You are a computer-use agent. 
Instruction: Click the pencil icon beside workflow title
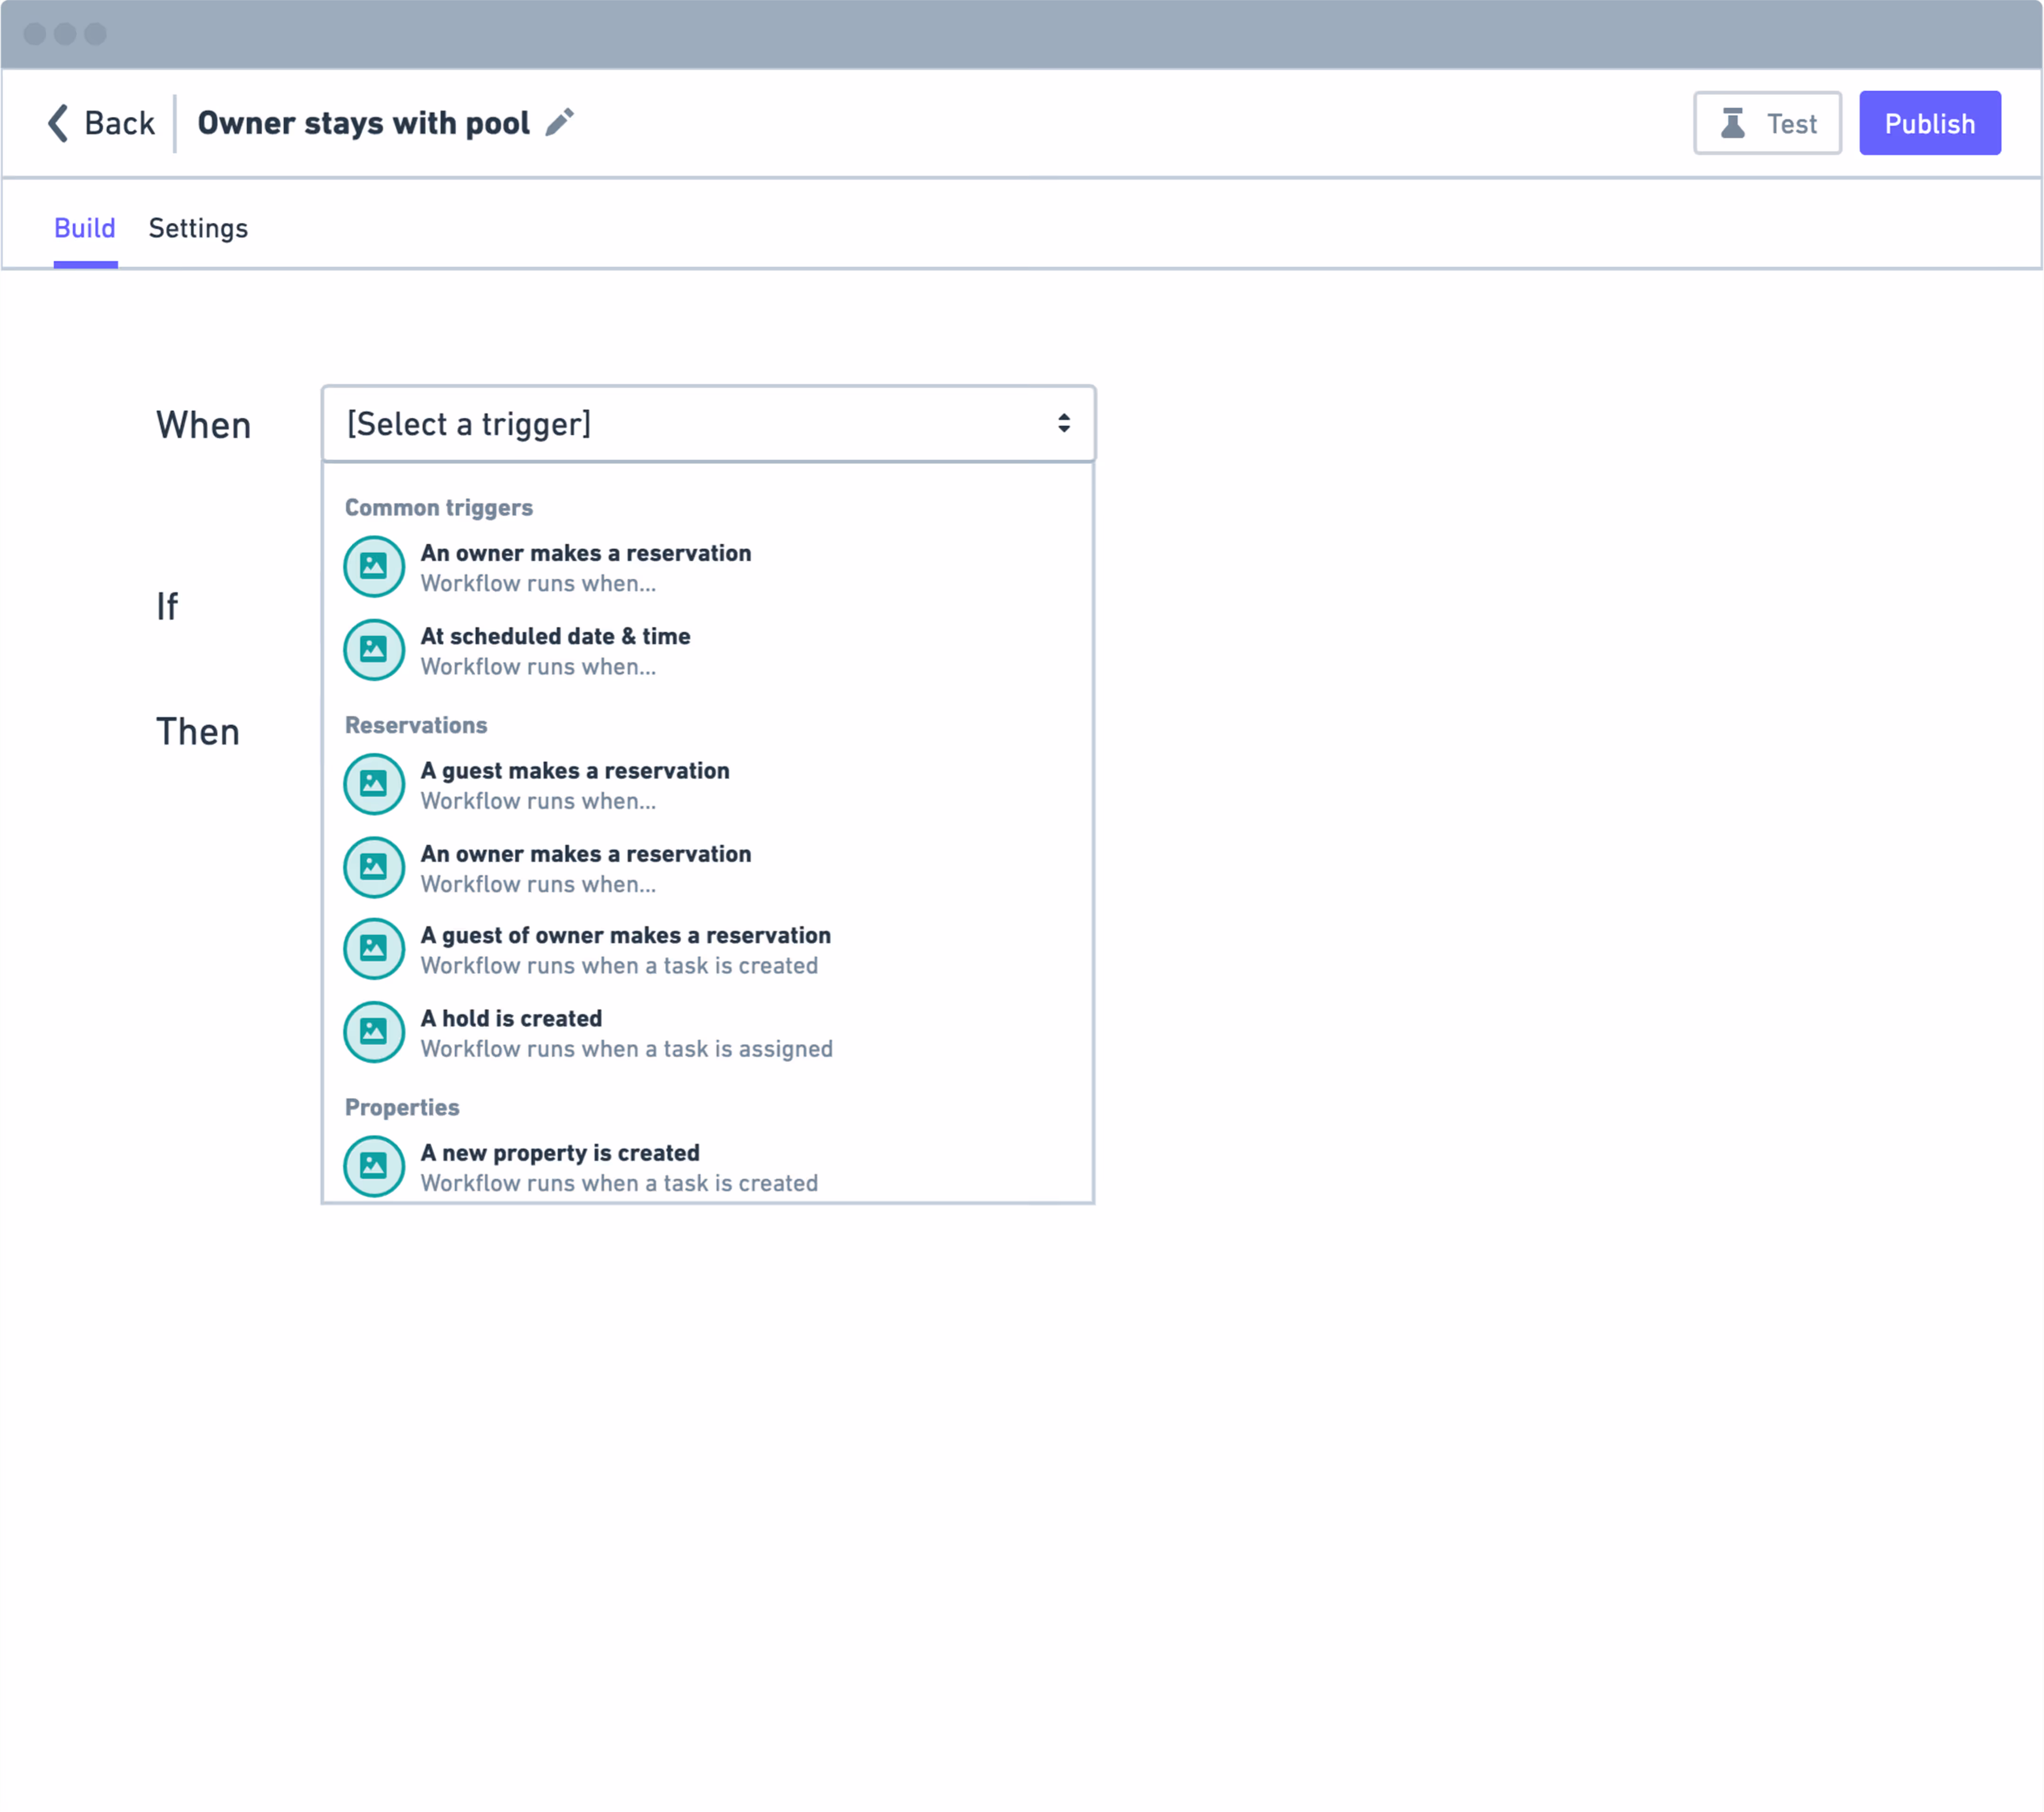click(x=559, y=122)
